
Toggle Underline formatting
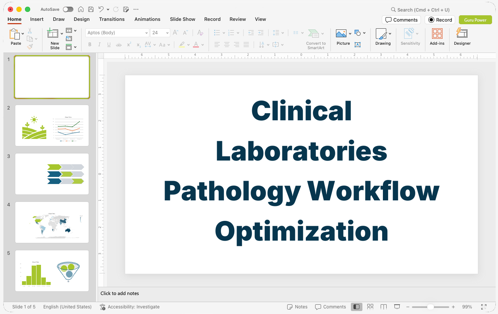pos(109,45)
